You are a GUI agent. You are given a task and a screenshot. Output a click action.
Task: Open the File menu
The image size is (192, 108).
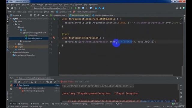[x=8, y=5]
